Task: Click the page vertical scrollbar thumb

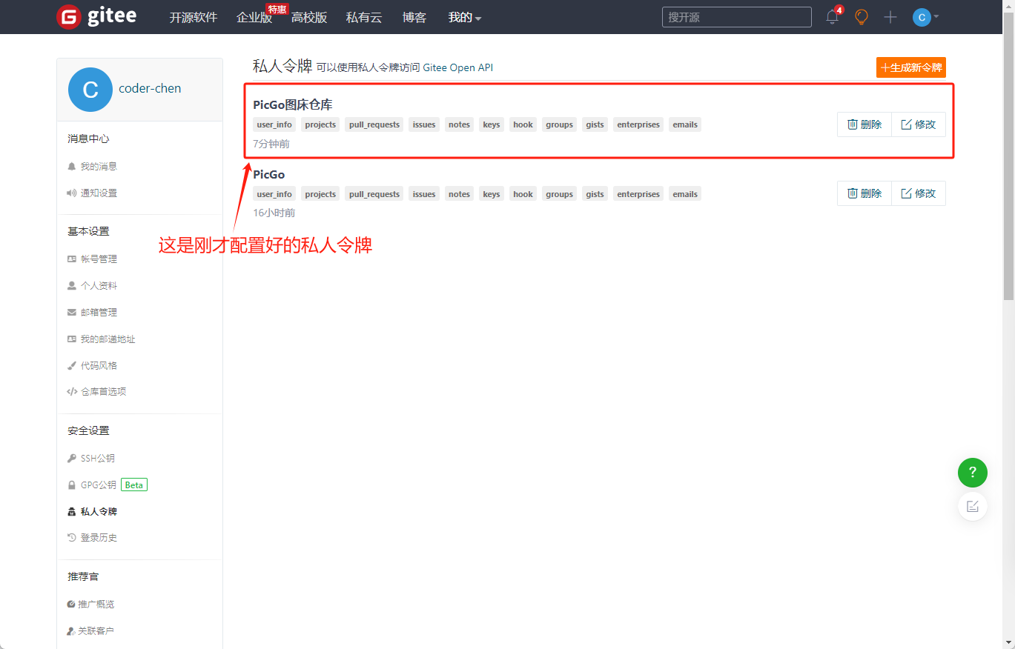Action: click(1008, 156)
